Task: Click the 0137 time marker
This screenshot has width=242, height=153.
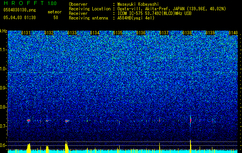Action: tap(164, 33)
